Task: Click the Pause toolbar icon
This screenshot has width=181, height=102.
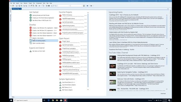Action: pos(47,6)
